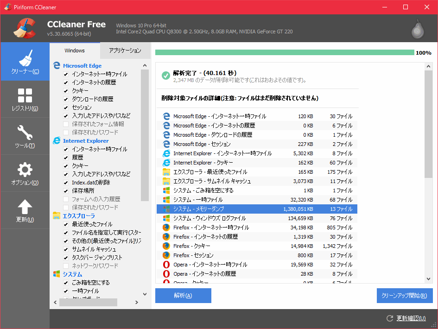
Task: Click Windows icon for ごみ箱を空にする result
Action: (x=166, y=190)
